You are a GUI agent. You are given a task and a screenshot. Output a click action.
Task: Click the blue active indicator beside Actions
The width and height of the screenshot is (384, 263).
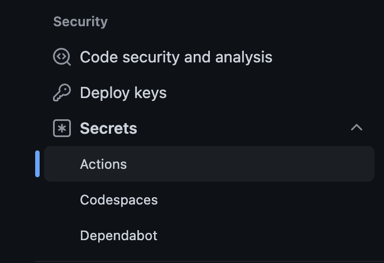[x=37, y=164]
